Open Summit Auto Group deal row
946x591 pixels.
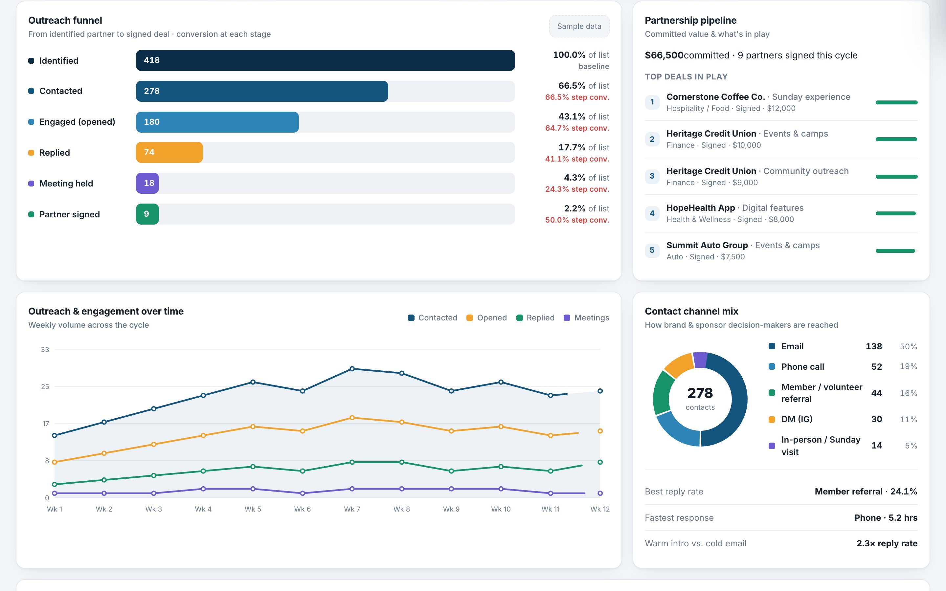(x=781, y=251)
